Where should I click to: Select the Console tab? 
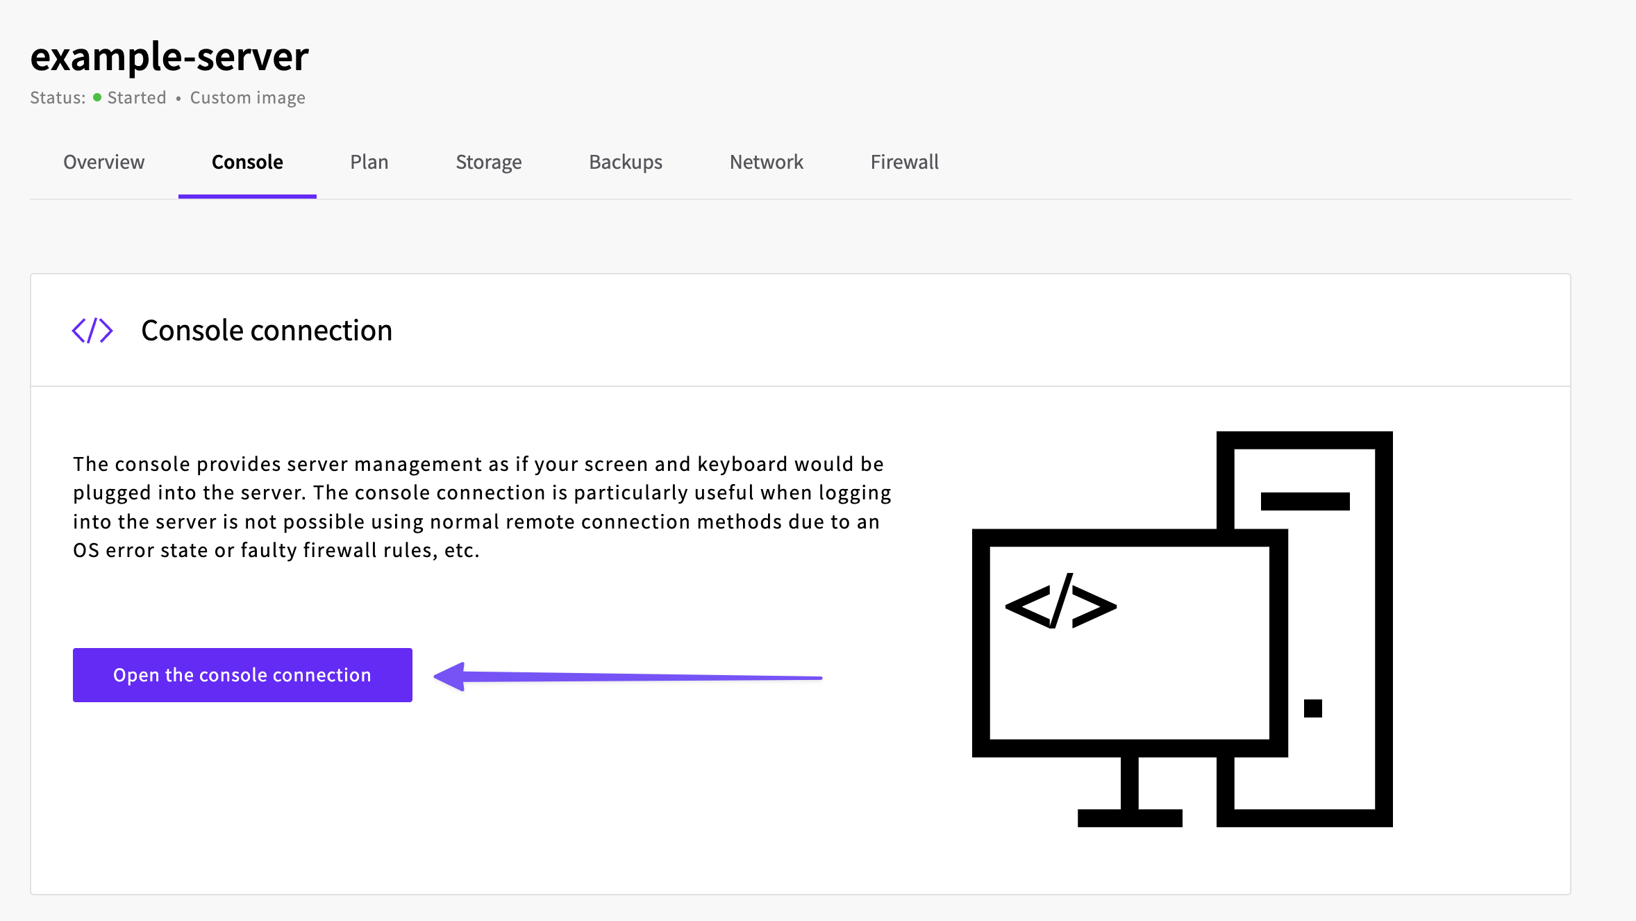click(247, 162)
